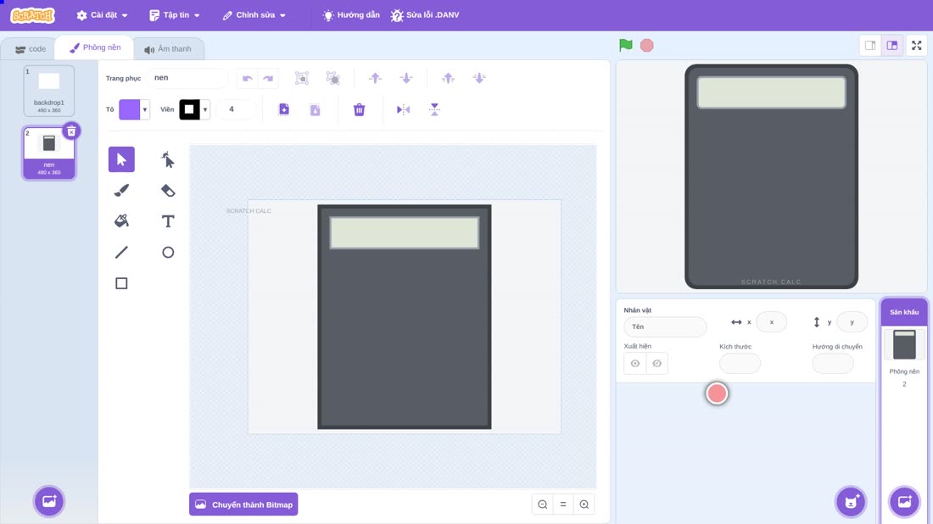Open the Cài đặt settings menu
Image resolution: width=933 pixels, height=524 pixels.
pyautogui.click(x=103, y=15)
